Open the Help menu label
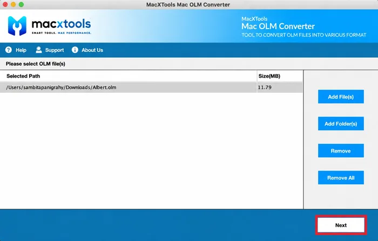 click(x=21, y=50)
